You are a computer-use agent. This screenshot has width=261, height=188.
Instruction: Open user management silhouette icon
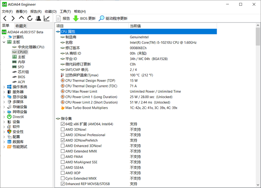tap(38, 18)
